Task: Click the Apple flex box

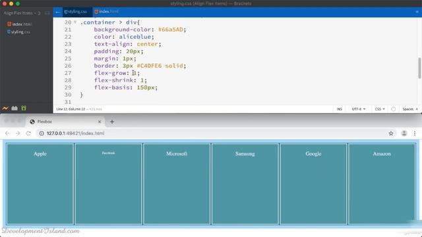Action: [40, 184]
